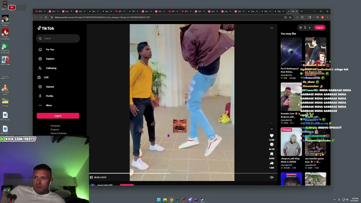Screen dimensions: 361x203
Task: Click the muscabcr55 author of Ronaldo Core
Action: (x=286, y=120)
